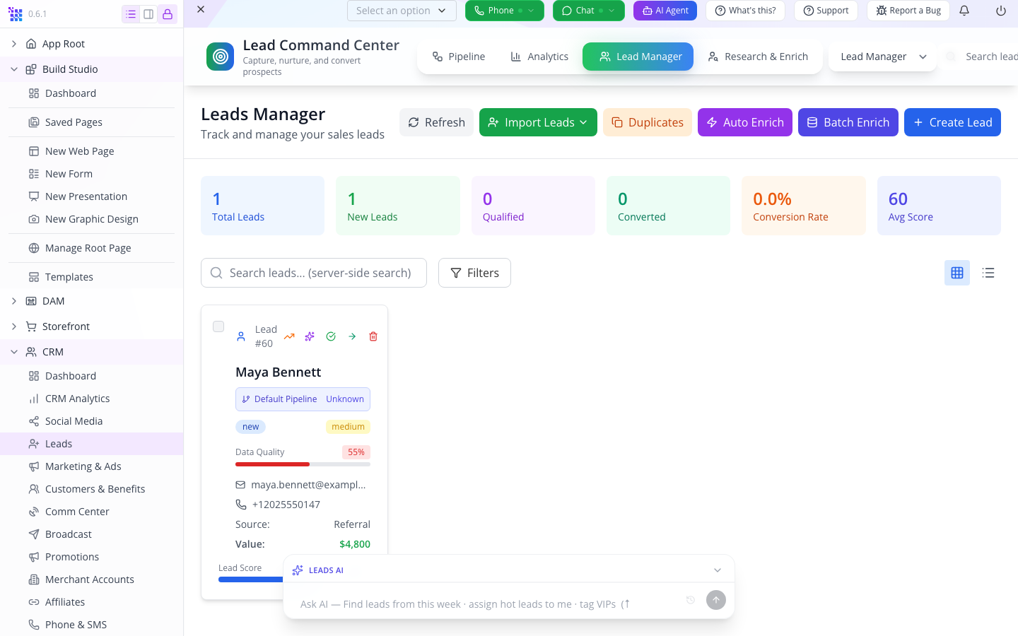Expand the DAM section
This screenshot has width=1018, height=636.
(14, 301)
